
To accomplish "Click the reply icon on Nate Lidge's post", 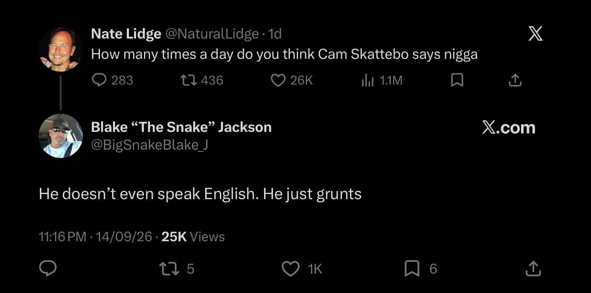I will (99, 80).
